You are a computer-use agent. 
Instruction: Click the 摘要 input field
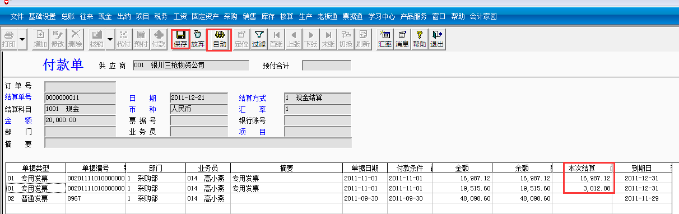(198, 143)
